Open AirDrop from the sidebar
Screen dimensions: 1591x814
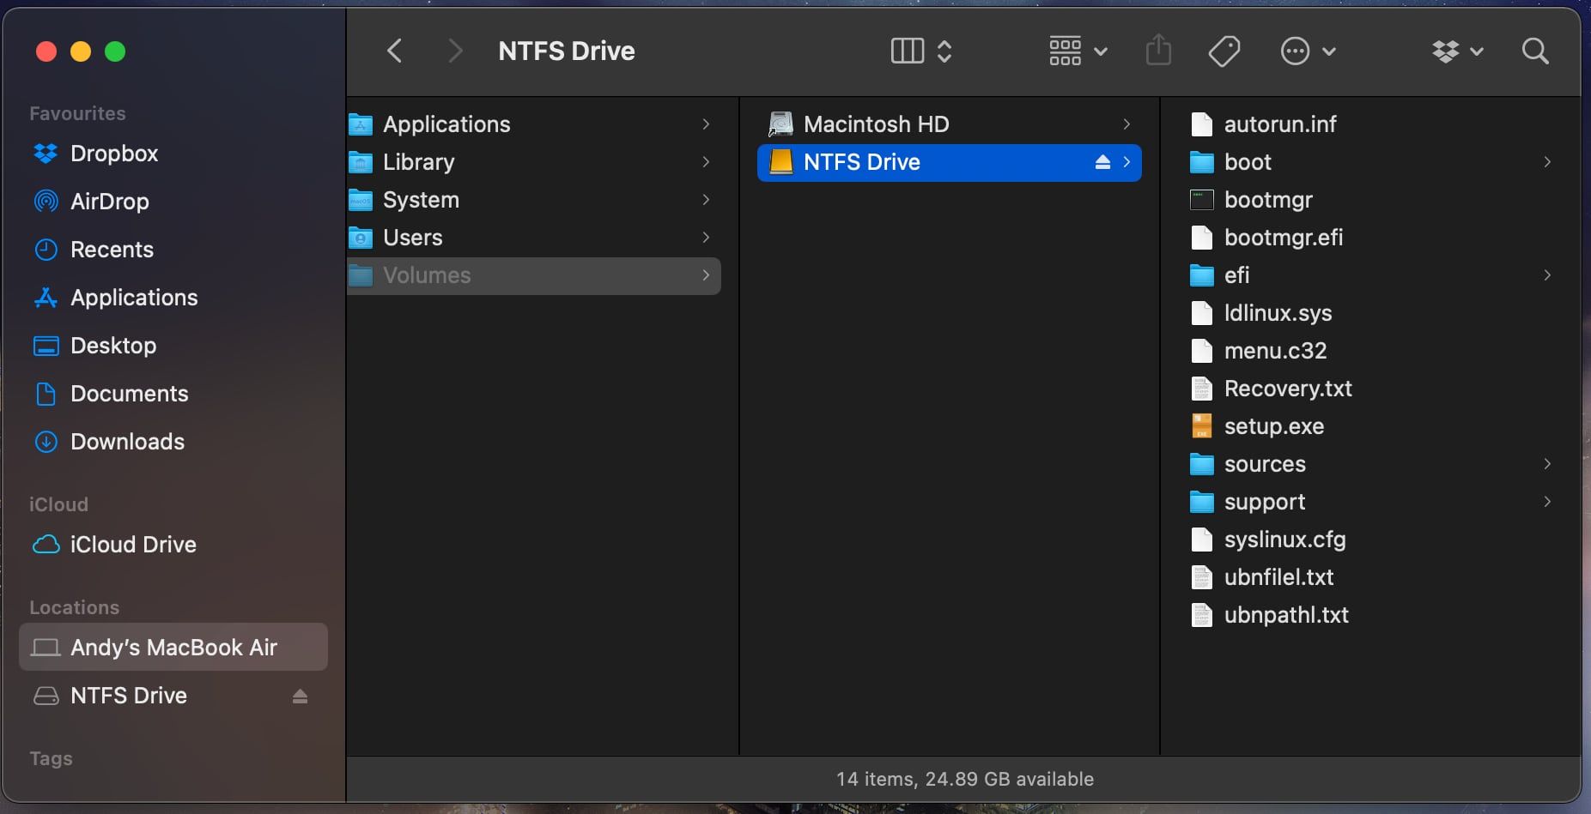(109, 202)
